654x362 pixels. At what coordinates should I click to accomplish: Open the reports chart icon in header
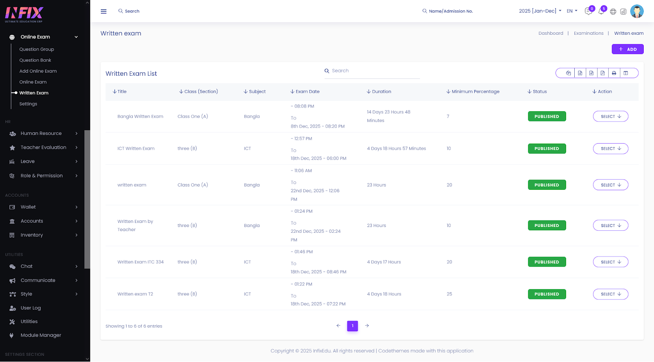[623, 11]
